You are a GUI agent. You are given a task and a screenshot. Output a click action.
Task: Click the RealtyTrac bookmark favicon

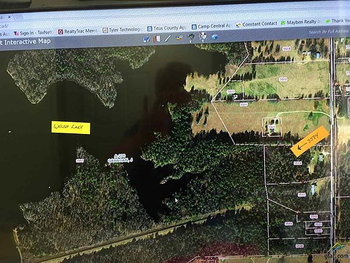point(61,32)
